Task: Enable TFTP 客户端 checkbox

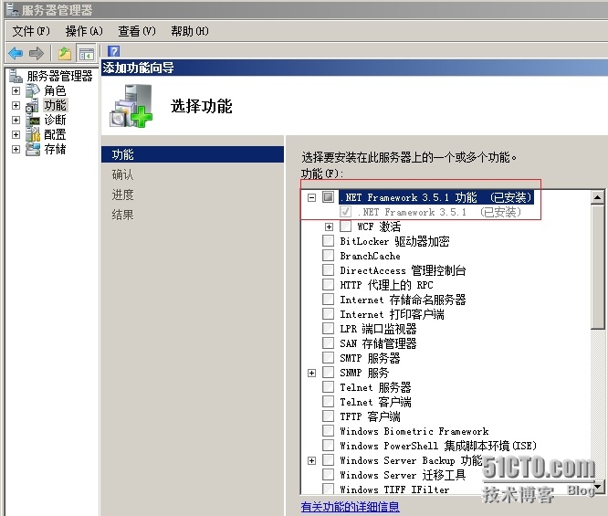Action: pyautogui.click(x=328, y=416)
